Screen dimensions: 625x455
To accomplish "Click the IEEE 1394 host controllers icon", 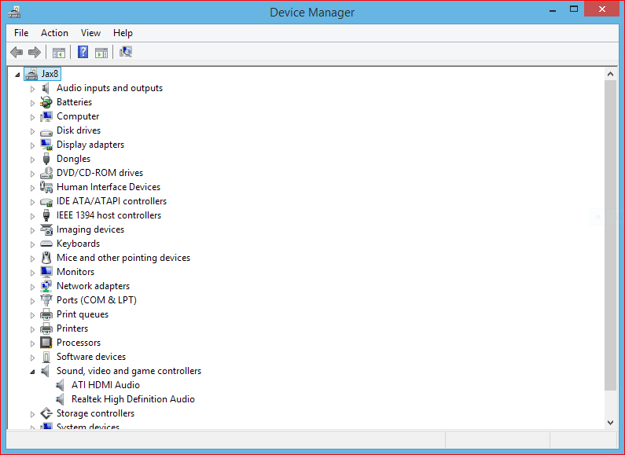I will (x=46, y=215).
